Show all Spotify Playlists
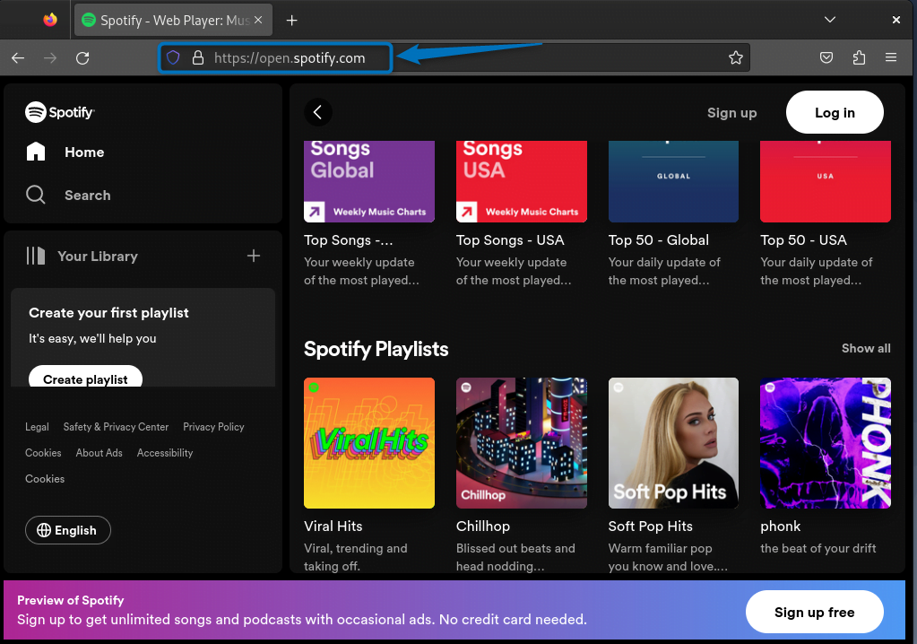Image resolution: width=917 pixels, height=644 pixels. pyautogui.click(x=866, y=348)
